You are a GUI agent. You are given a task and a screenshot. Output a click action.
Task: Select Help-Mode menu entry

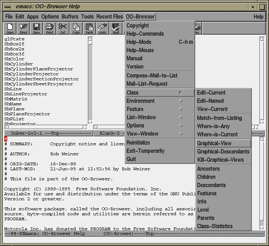pos(160,42)
